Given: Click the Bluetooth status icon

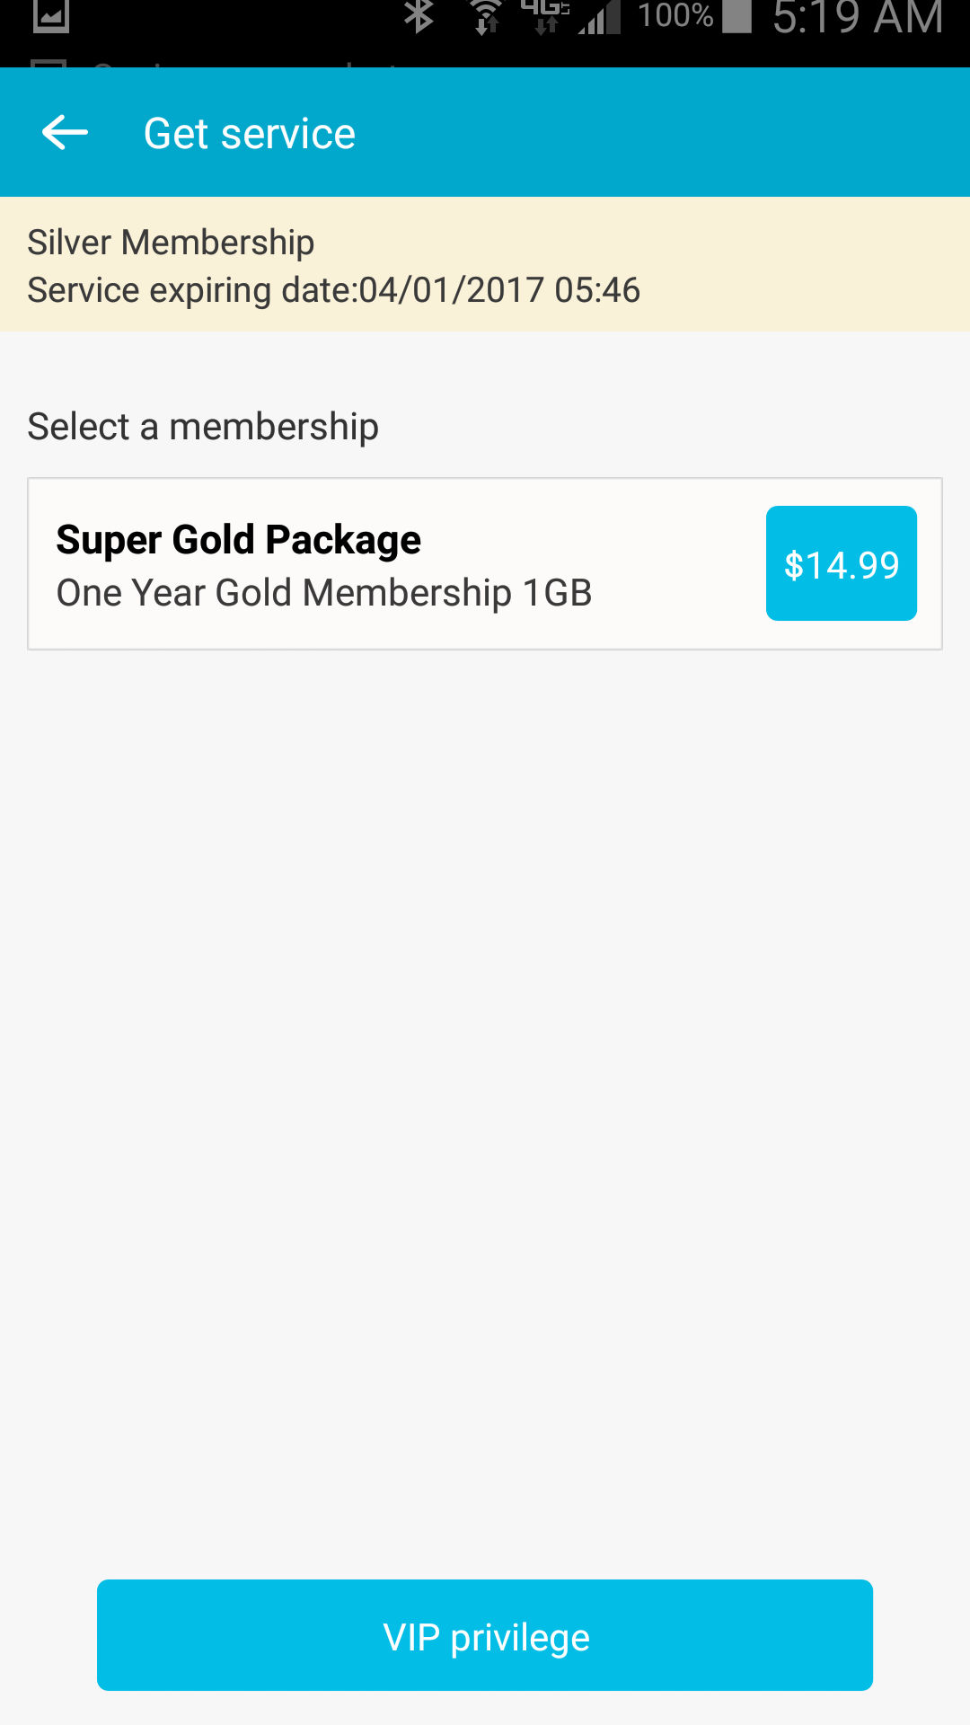Looking at the screenshot, I should coord(419,16).
